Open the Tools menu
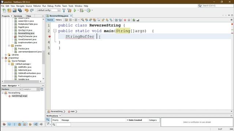The height and width of the screenshot is (131, 234). [x=71, y=6]
